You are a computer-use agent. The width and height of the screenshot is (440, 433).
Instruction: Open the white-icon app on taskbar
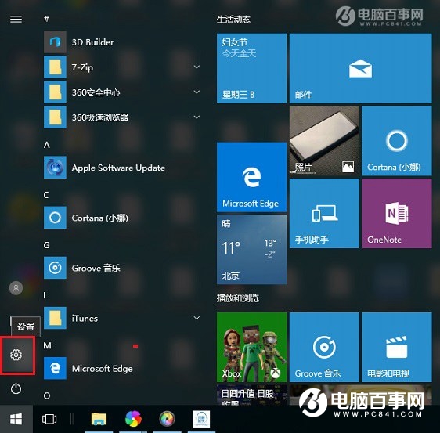[x=201, y=419]
